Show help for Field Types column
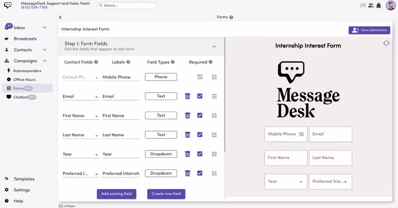 [x=173, y=62]
